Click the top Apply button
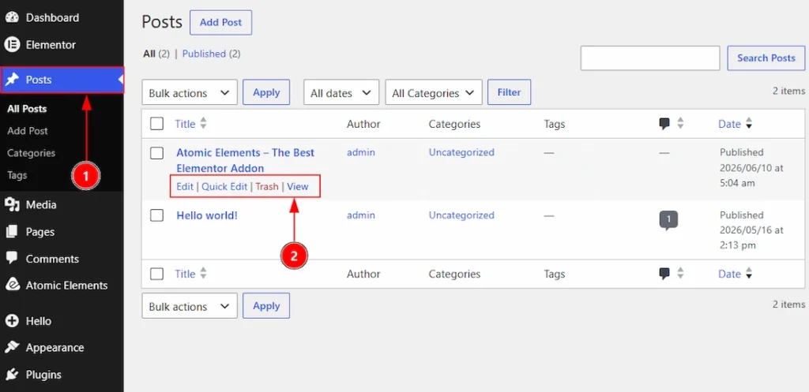 [x=266, y=92]
